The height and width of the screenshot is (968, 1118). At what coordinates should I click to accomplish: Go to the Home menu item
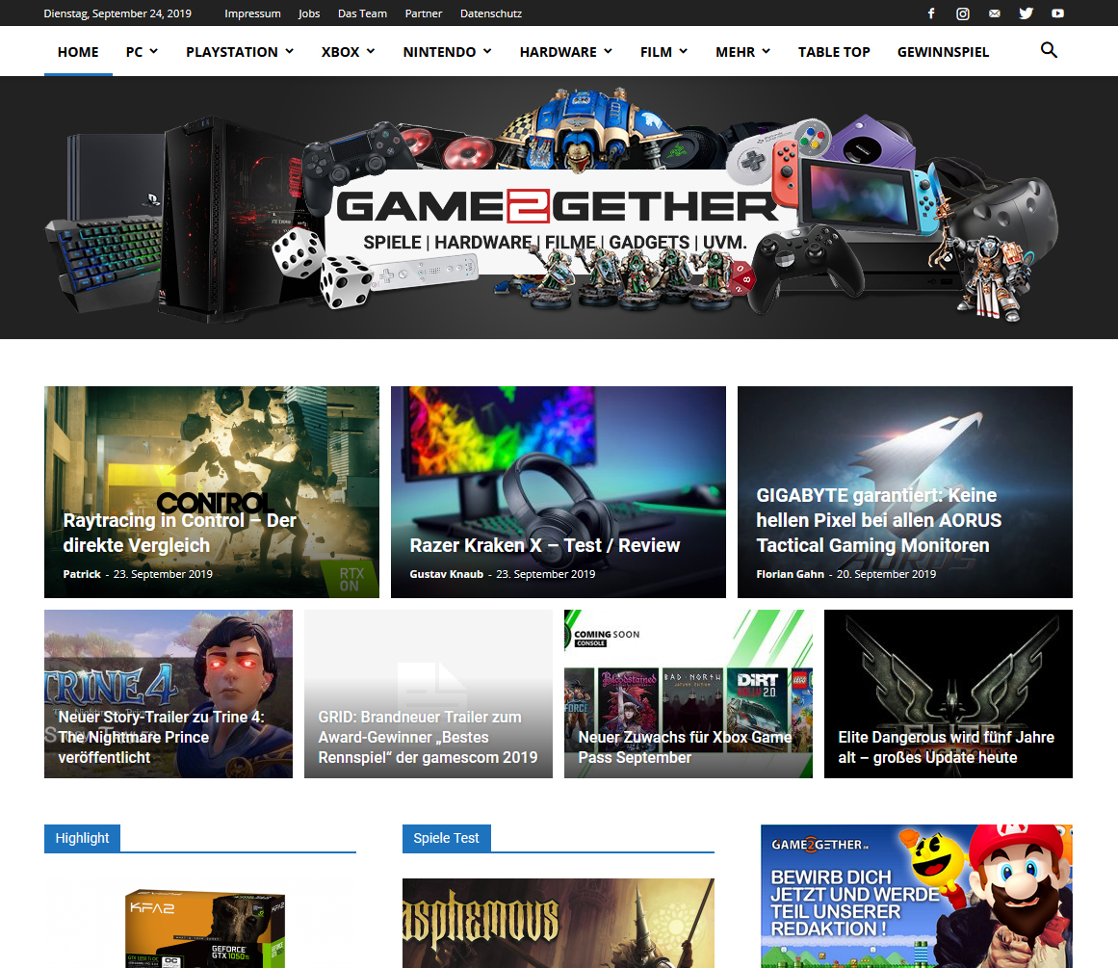pos(78,51)
